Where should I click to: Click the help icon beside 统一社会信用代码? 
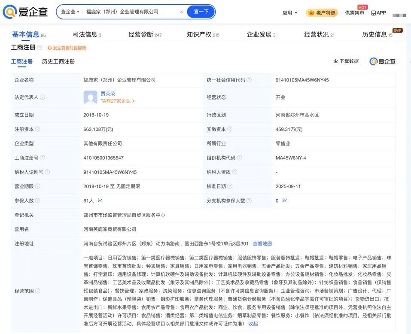point(249,80)
